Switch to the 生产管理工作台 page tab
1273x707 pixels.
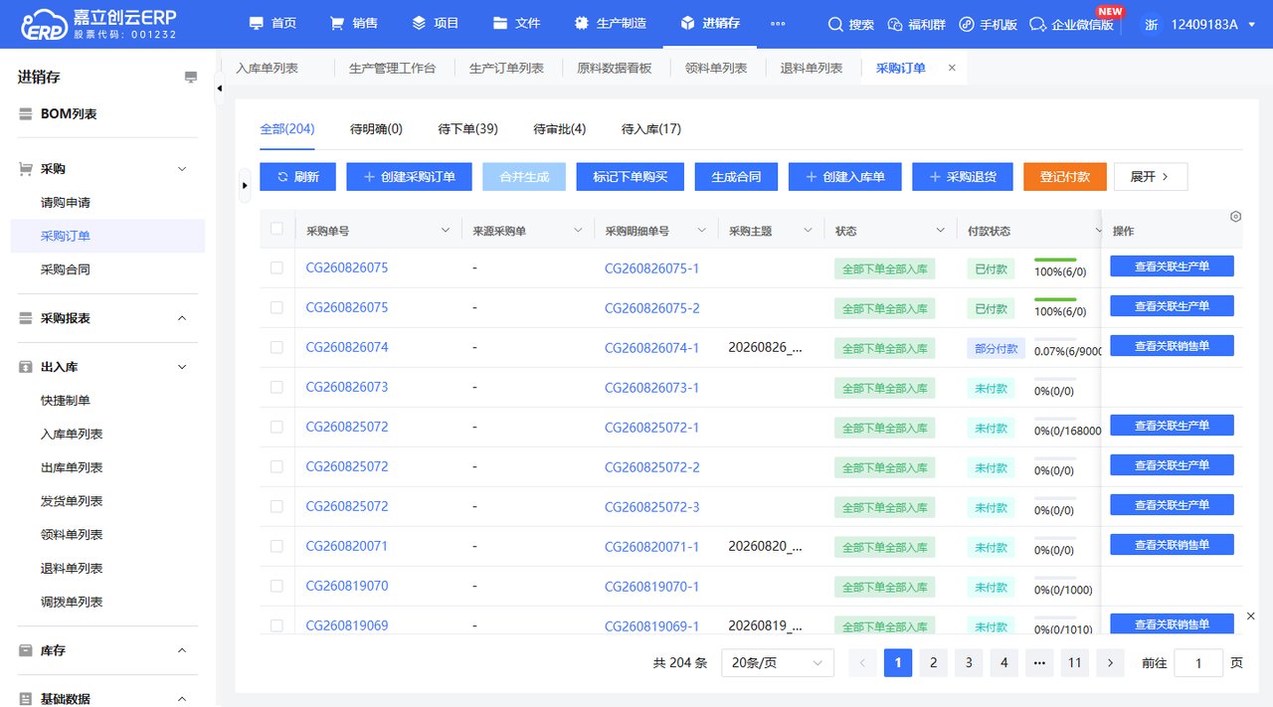[392, 69]
